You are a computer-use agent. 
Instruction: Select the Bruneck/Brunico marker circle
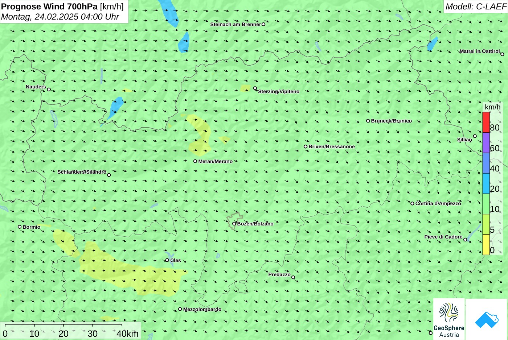pos(368,121)
